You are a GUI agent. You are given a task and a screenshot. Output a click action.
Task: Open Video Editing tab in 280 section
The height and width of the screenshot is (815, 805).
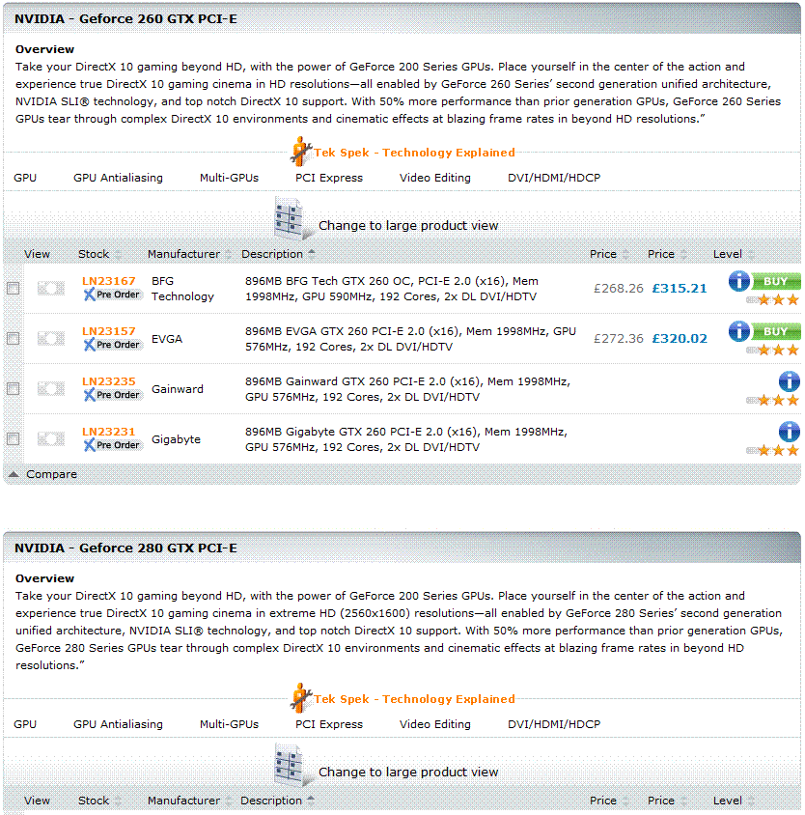[435, 724]
